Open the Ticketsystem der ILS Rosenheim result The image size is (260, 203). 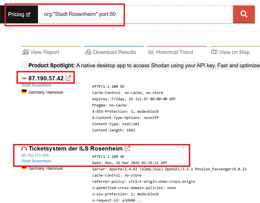pyautogui.click(x=75, y=148)
